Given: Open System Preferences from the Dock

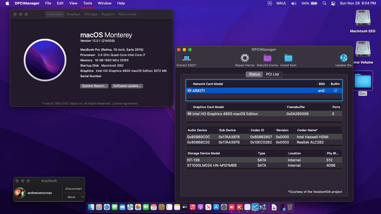Looking at the screenshot, I should point(224,207).
